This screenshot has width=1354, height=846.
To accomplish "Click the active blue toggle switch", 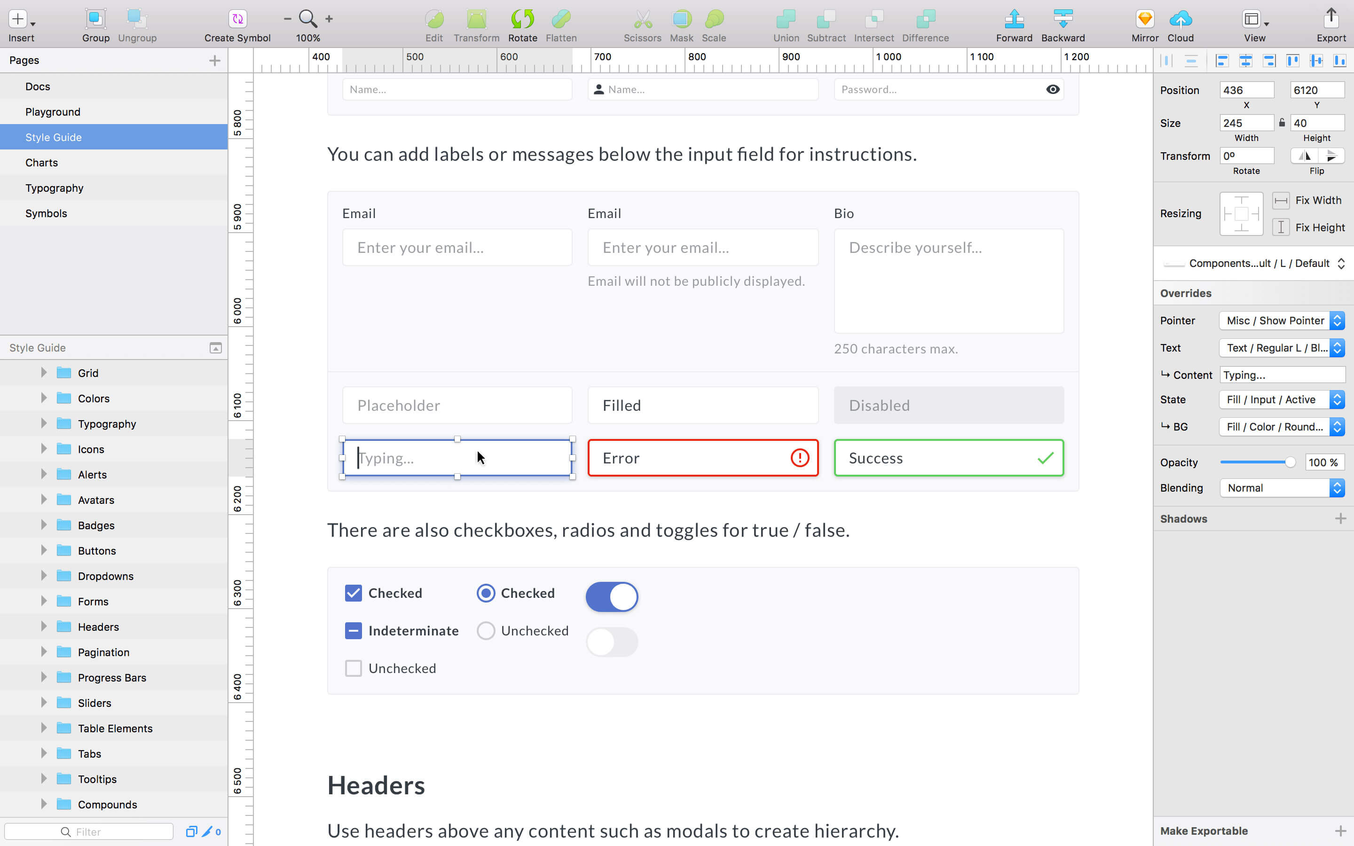I will click(611, 596).
